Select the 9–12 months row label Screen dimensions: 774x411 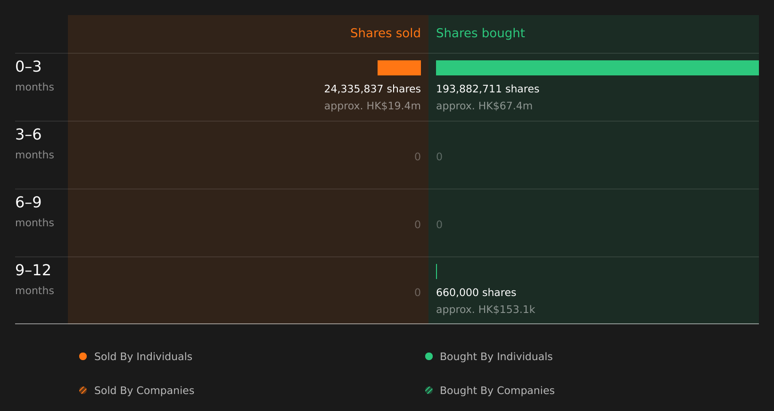(34, 279)
